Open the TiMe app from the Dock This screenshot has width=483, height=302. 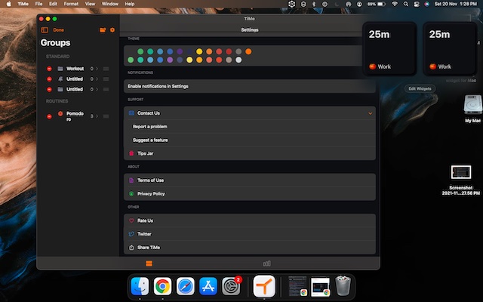pyautogui.click(x=264, y=286)
